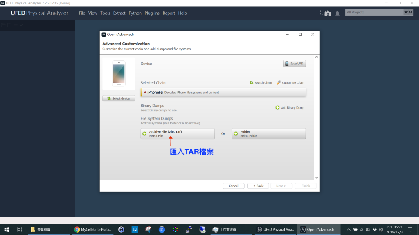Screen dimensions: 419x235
Task: Maximize the Open (Advanced) dialog
Action: click(300, 35)
